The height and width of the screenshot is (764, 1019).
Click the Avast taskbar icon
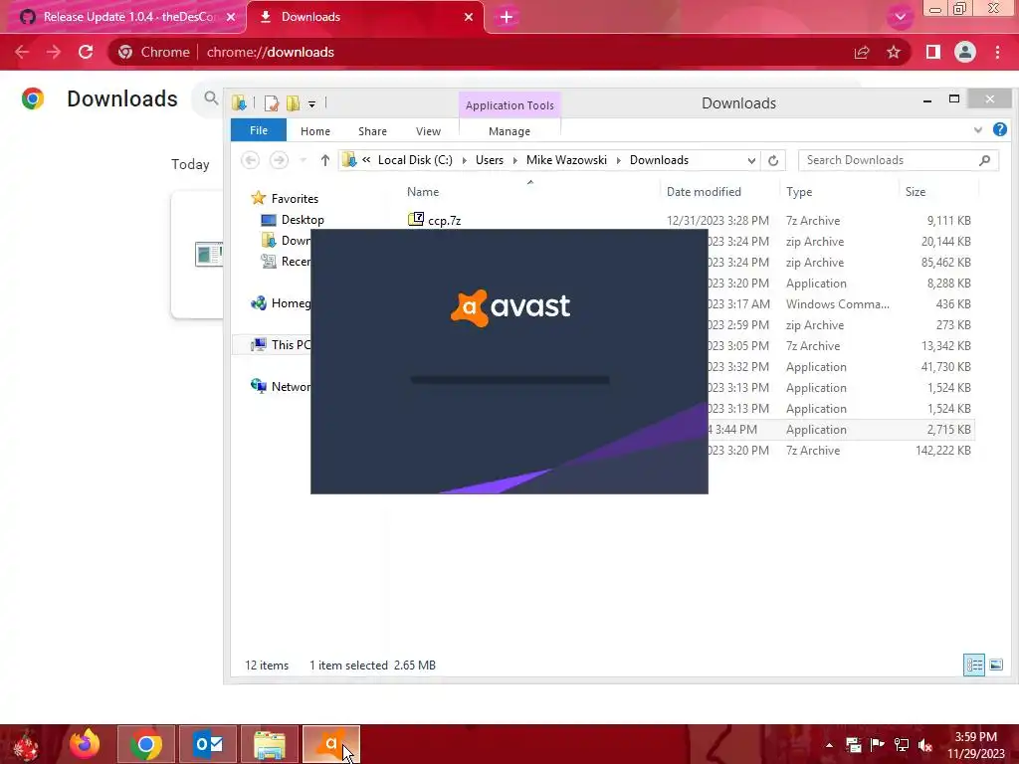pos(330,744)
